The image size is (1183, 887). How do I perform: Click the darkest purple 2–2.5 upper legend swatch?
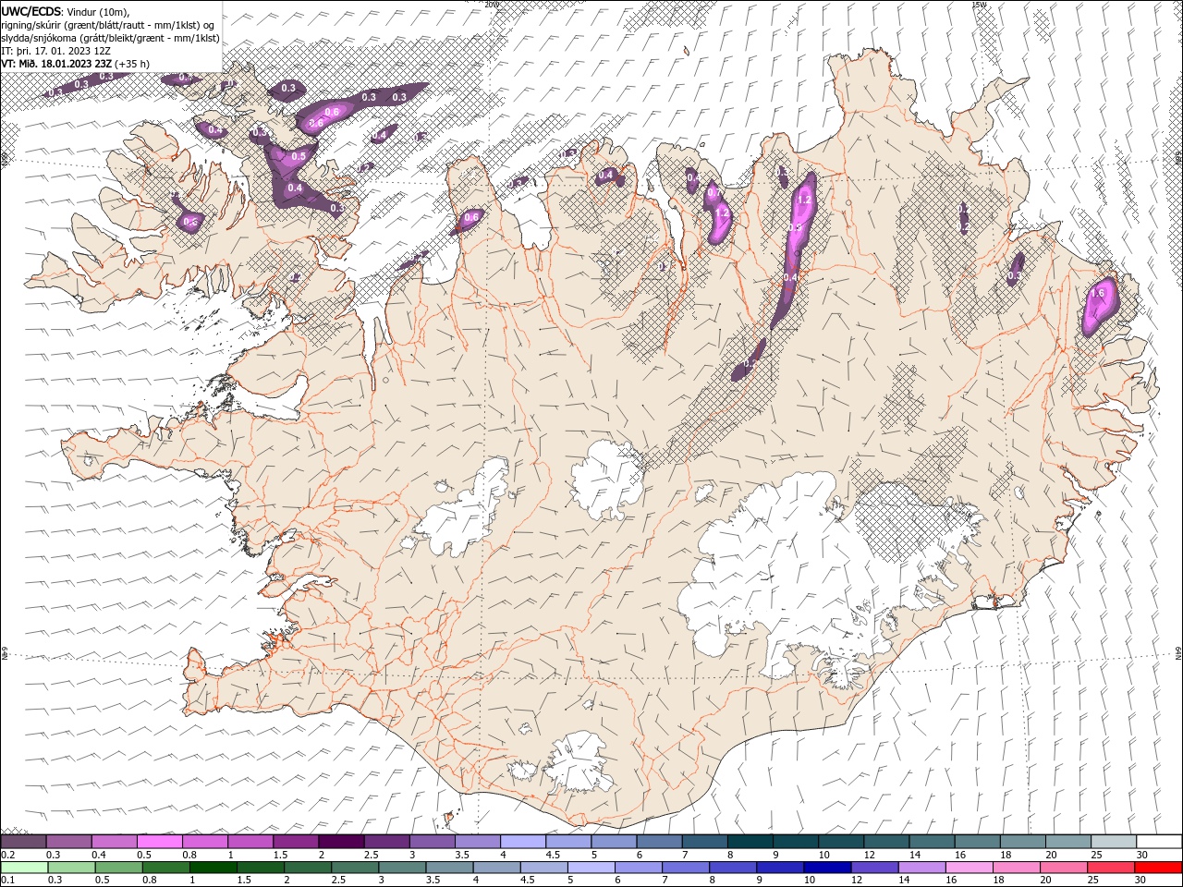(x=342, y=841)
